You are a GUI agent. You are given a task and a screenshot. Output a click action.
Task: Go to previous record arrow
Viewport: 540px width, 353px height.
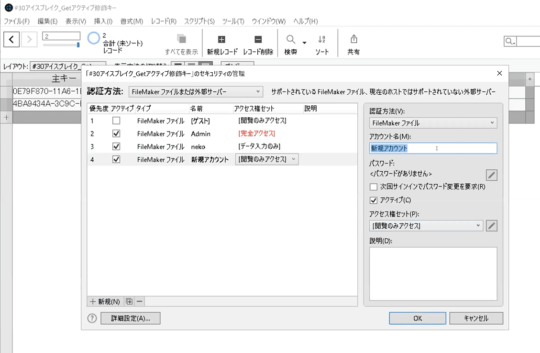11,39
